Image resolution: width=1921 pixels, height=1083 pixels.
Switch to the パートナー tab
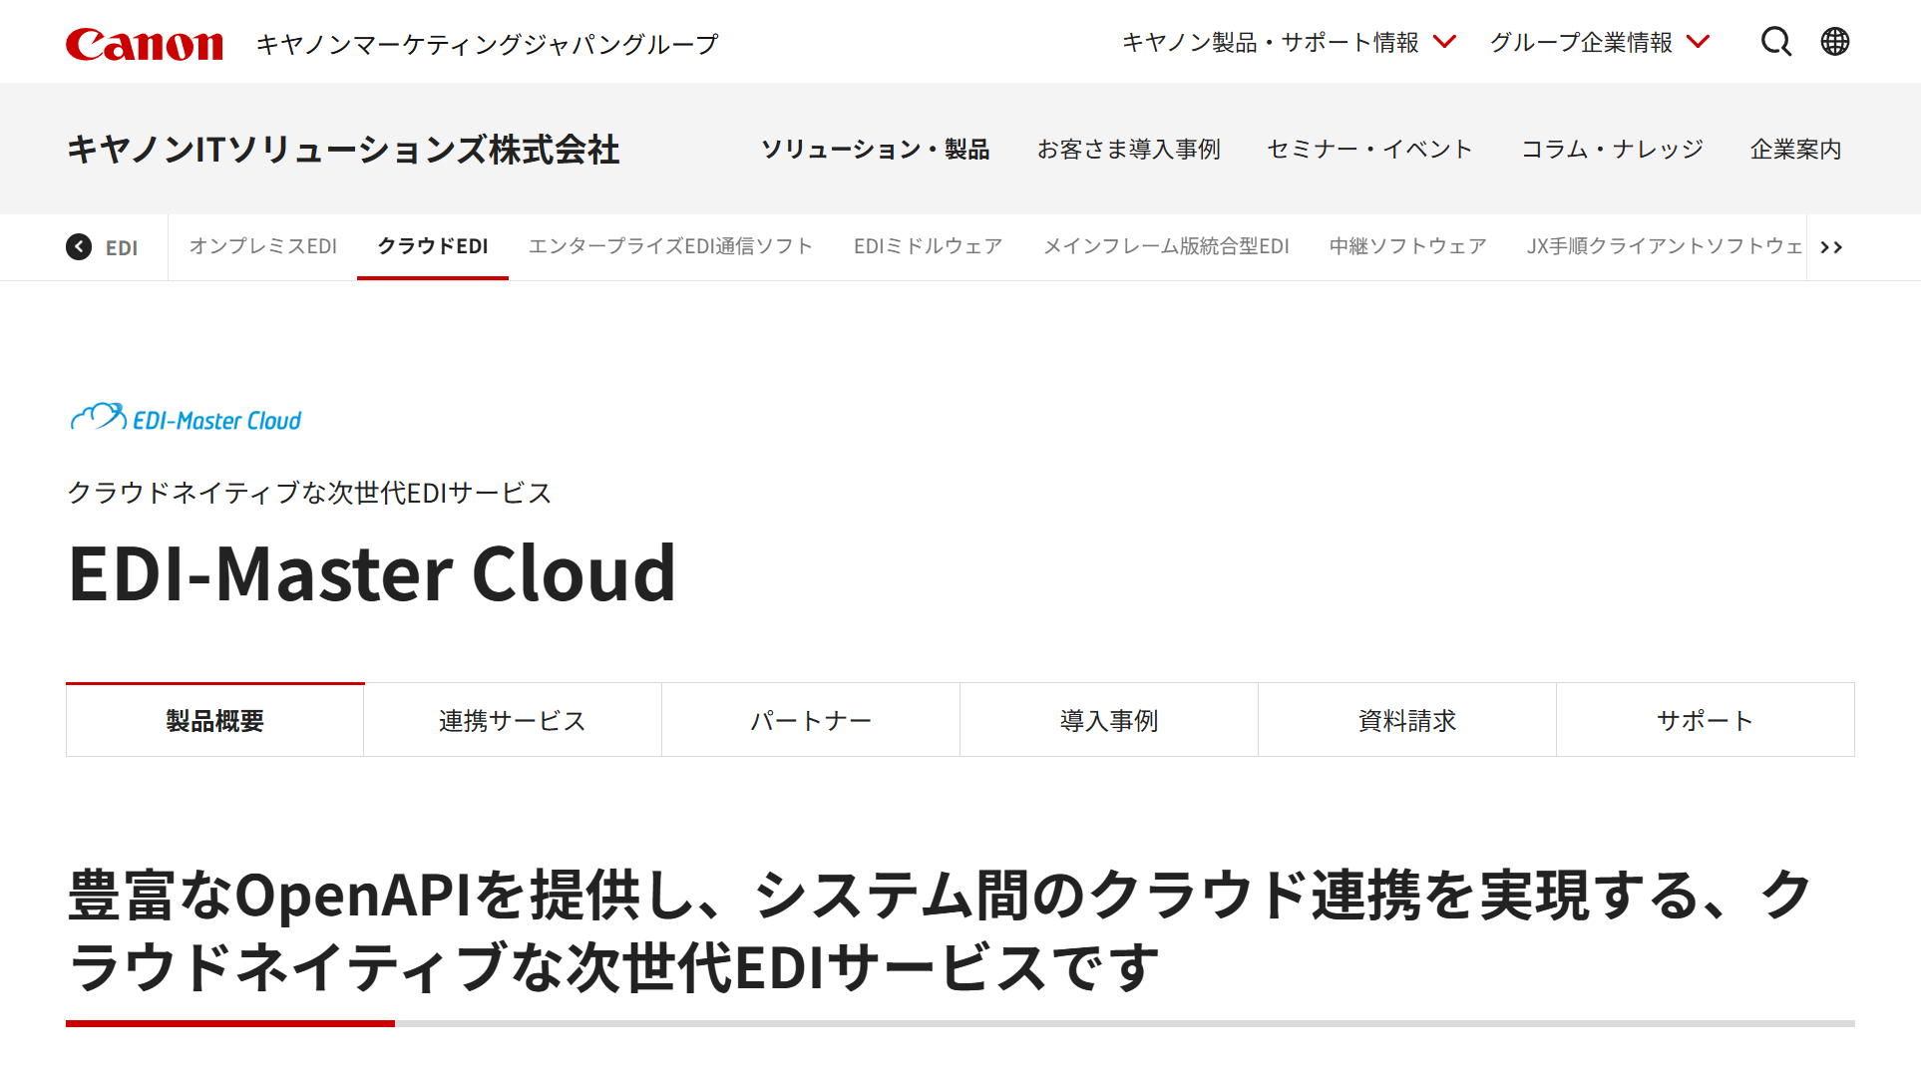(810, 719)
